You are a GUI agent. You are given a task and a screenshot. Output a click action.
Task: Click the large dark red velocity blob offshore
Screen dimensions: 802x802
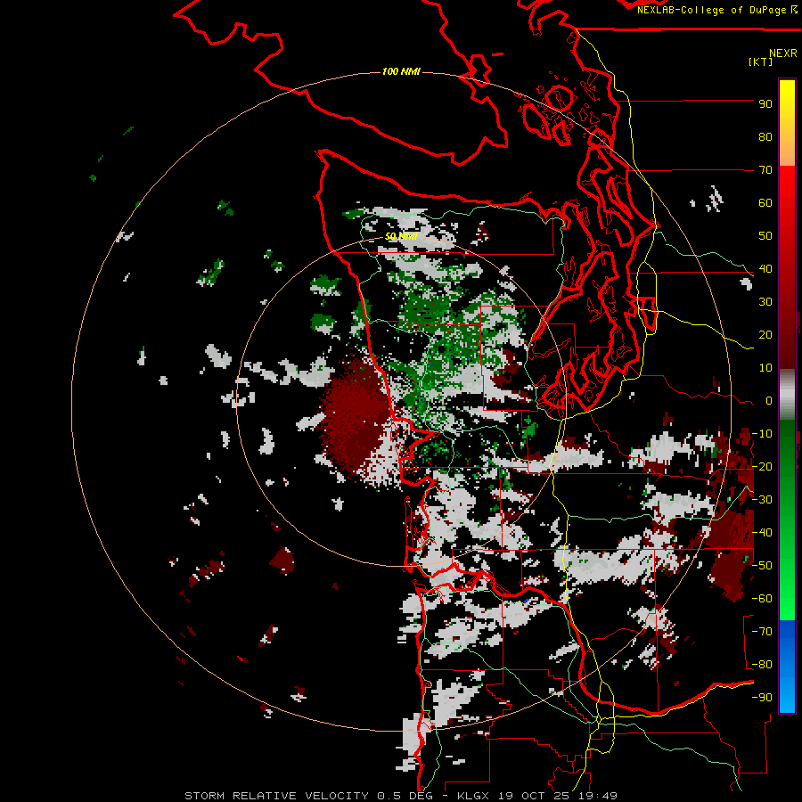click(356, 417)
